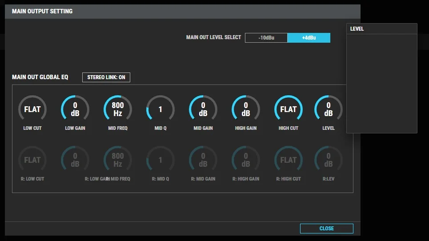Click the HIGH GAIN label text

tap(246, 128)
